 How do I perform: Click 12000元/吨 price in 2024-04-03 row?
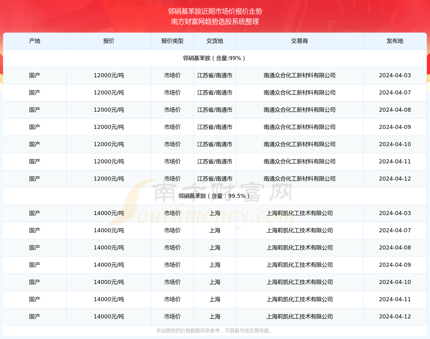(109, 75)
